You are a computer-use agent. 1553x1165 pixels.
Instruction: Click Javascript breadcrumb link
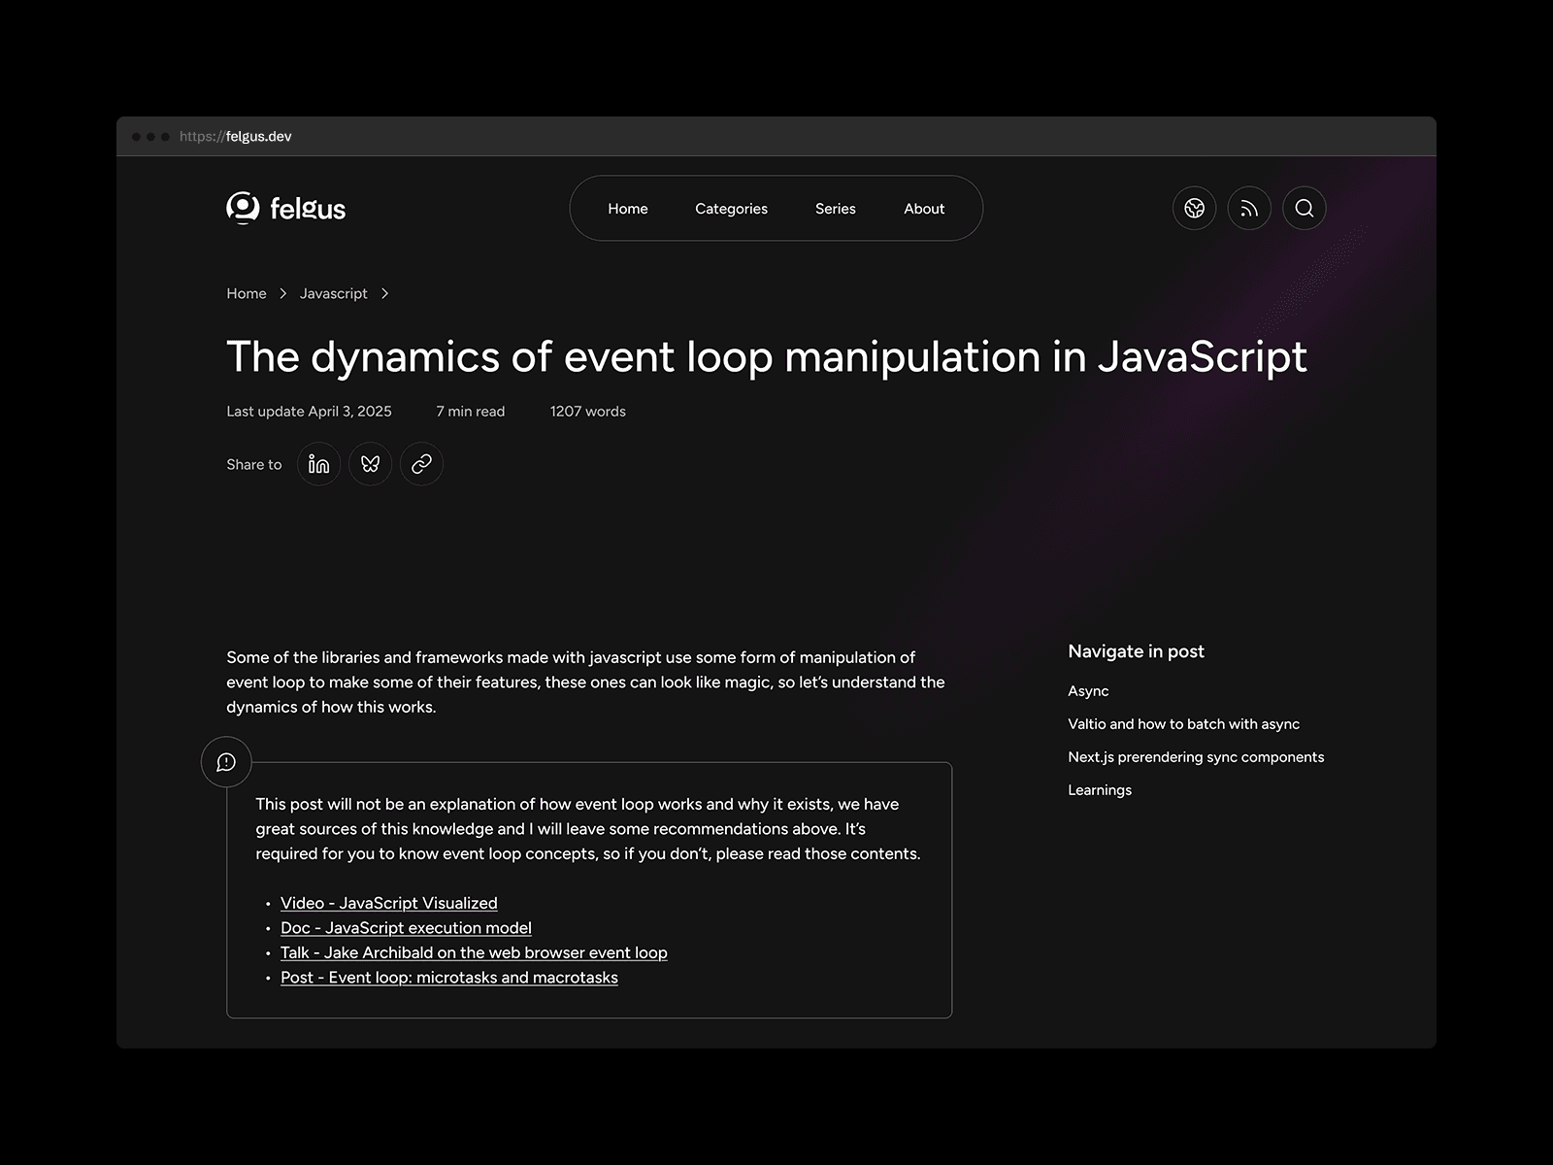tap(333, 293)
